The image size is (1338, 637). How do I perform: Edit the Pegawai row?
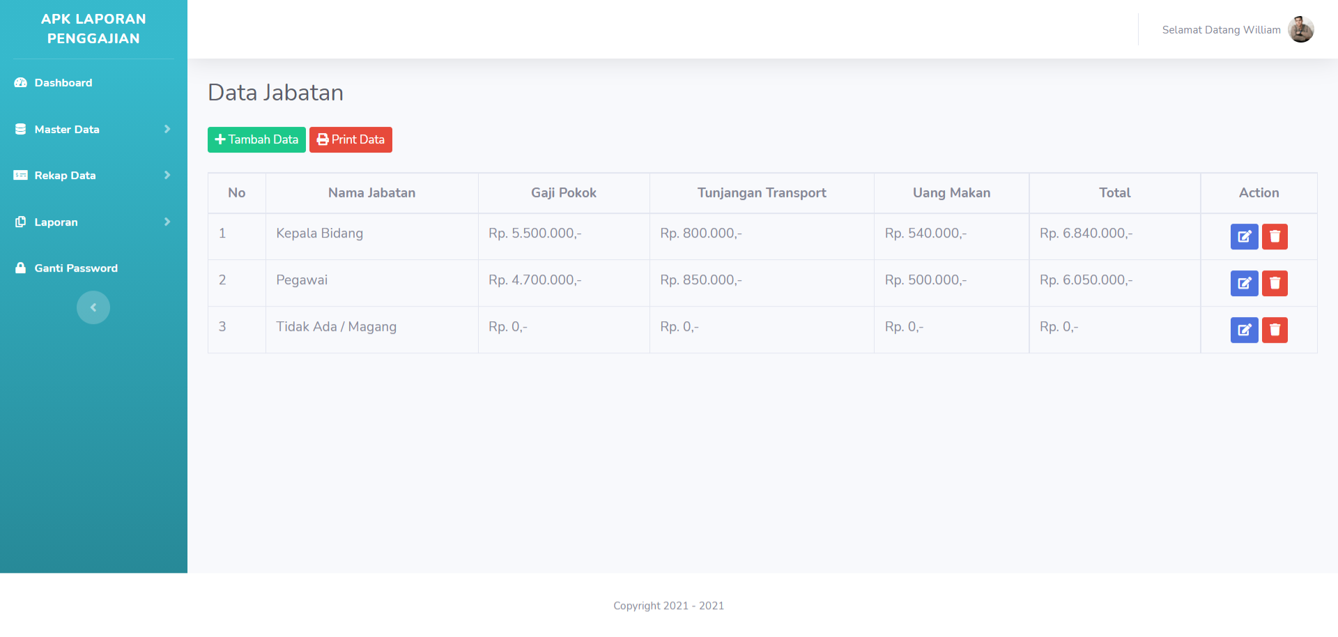coord(1244,284)
